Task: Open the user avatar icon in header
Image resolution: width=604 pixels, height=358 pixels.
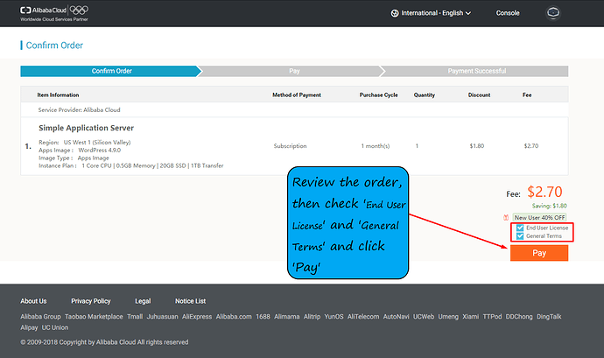Action: pos(553,13)
